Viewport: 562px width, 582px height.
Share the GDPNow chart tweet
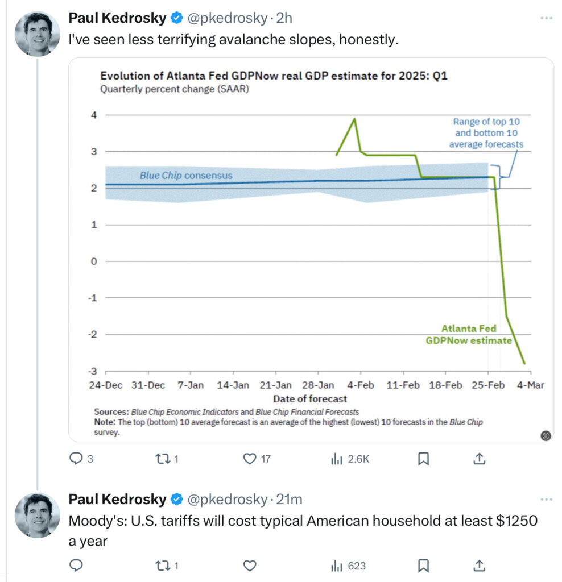(x=479, y=459)
